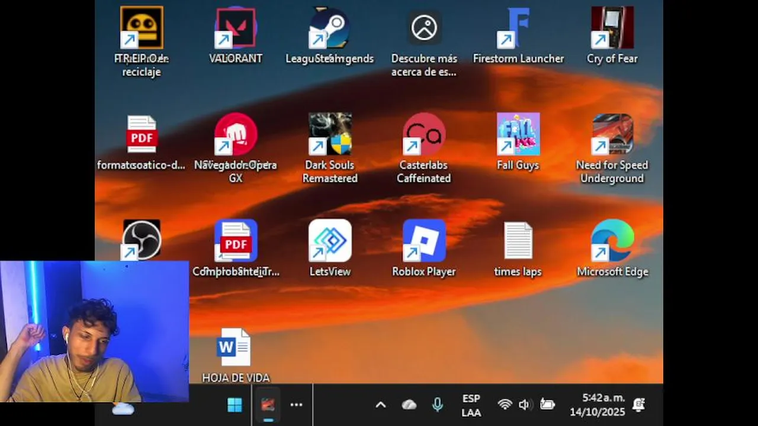Select the Dark Souls Remastered shortcut
The height and width of the screenshot is (426, 758).
(x=330, y=134)
